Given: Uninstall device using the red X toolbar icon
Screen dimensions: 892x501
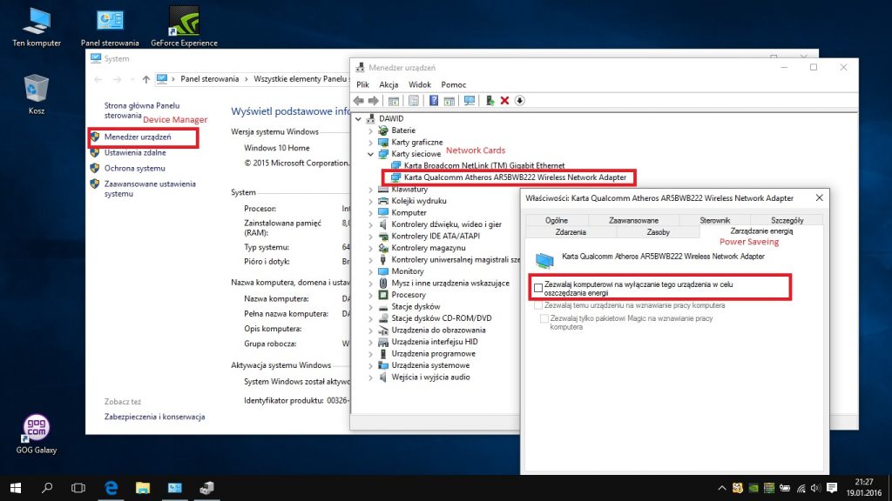Looking at the screenshot, I should point(503,100).
